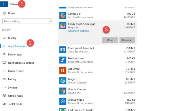Screen dimensions: 193x111
Task: Open Advanced options for Candy Crush
Action: tap(78, 31)
